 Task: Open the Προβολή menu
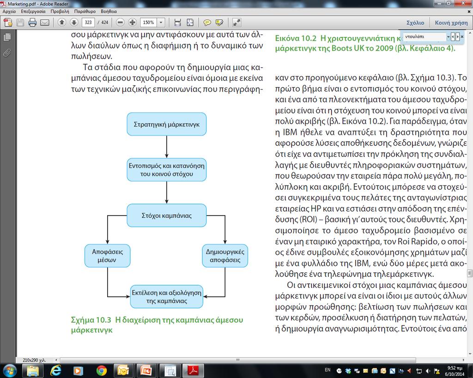tap(60, 12)
